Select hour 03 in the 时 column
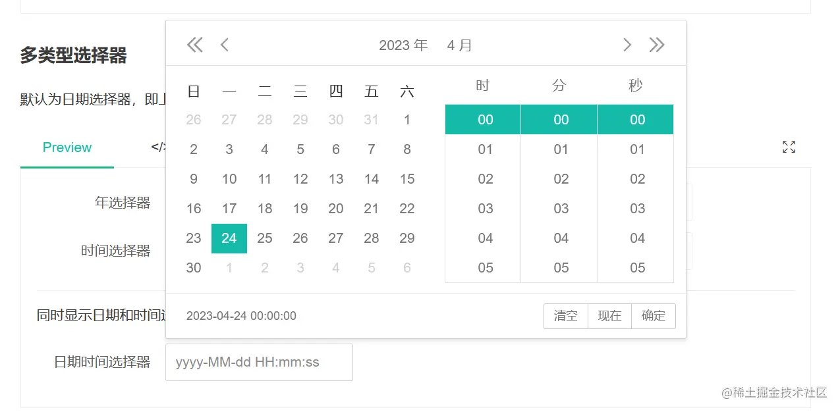 pos(483,209)
